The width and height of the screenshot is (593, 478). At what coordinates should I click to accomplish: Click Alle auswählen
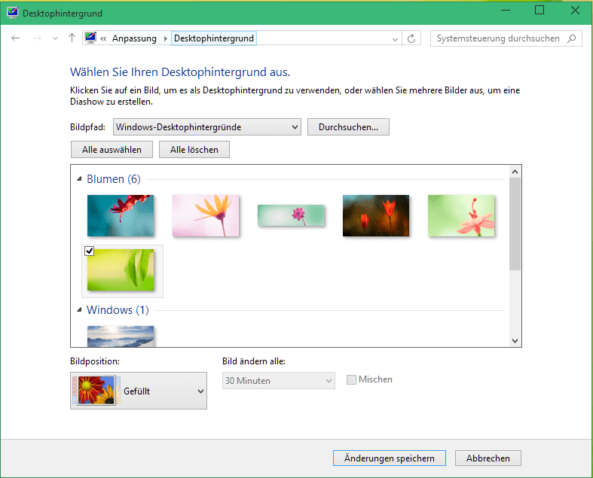[112, 150]
